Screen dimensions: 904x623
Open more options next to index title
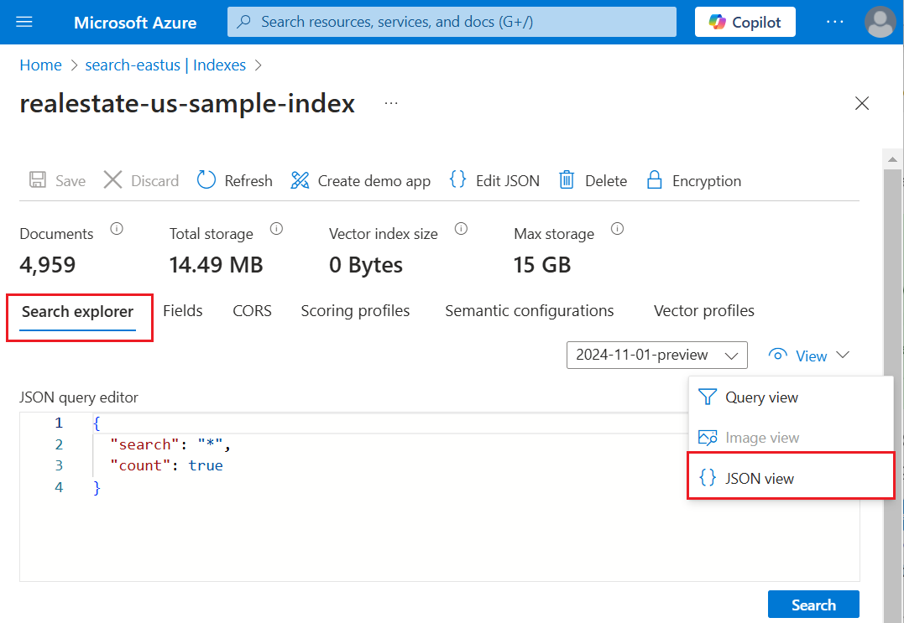[x=391, y=104]
